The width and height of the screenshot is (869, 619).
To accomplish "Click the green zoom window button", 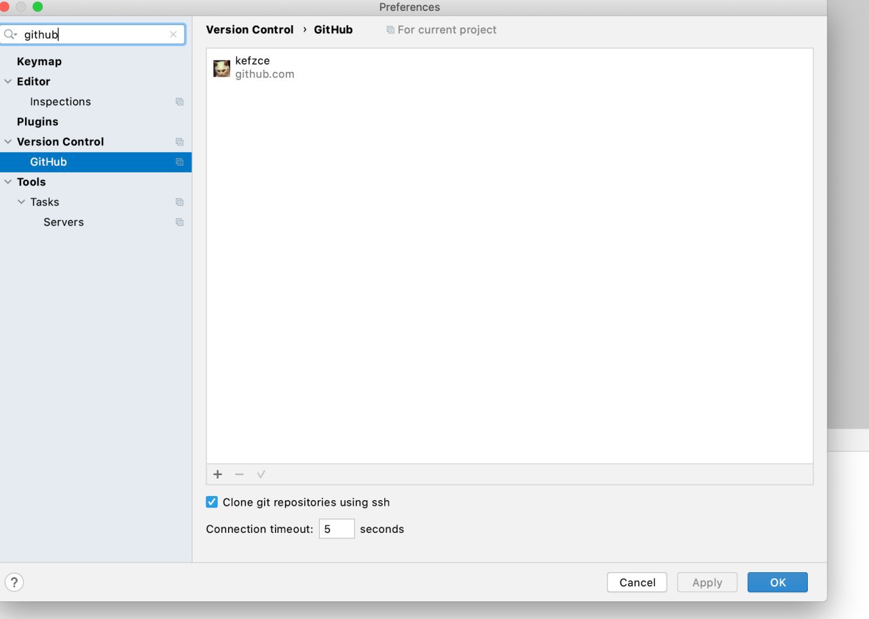I will pos(37,7).
